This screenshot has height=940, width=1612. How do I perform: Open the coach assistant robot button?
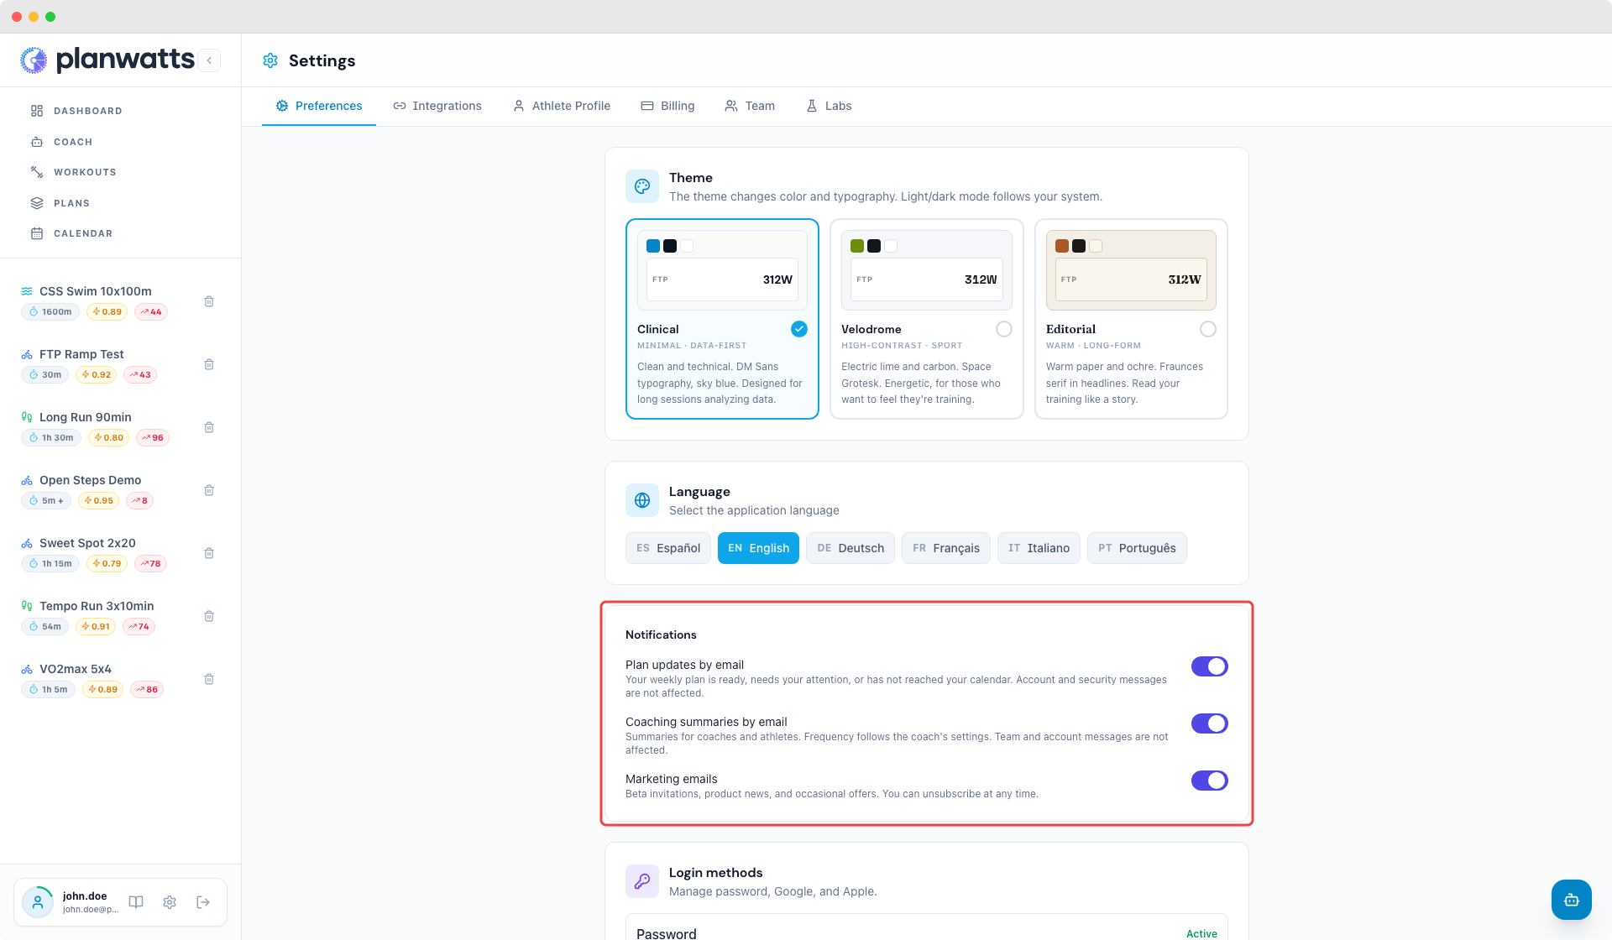[1572, 900]
